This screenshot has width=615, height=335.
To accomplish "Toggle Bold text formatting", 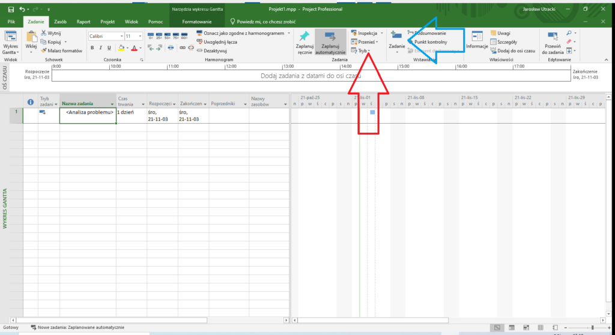I will coord(92,48).
